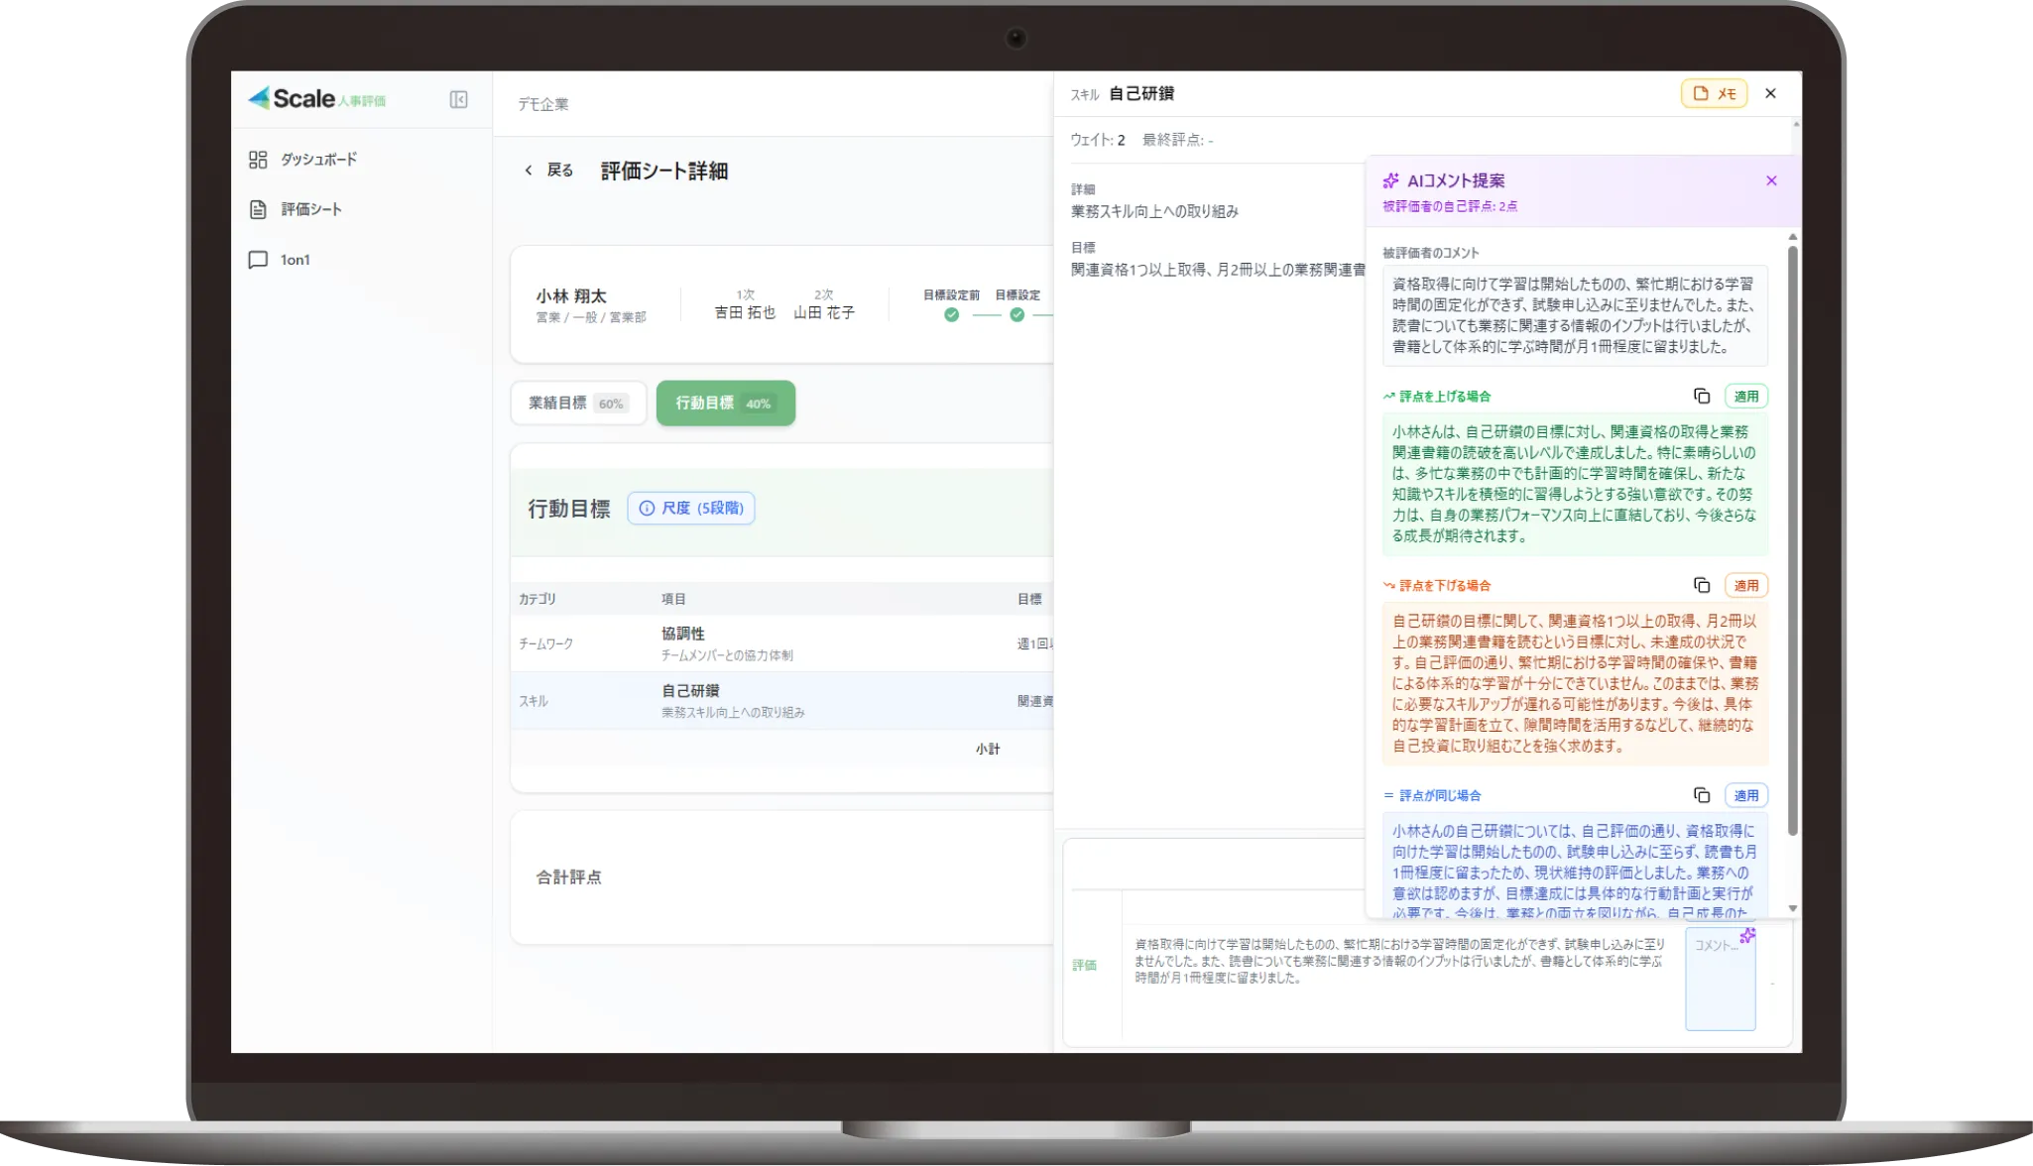Collapse the left sidebar panel
This screenshot has width=2033, height=1166.
point(457,100)
